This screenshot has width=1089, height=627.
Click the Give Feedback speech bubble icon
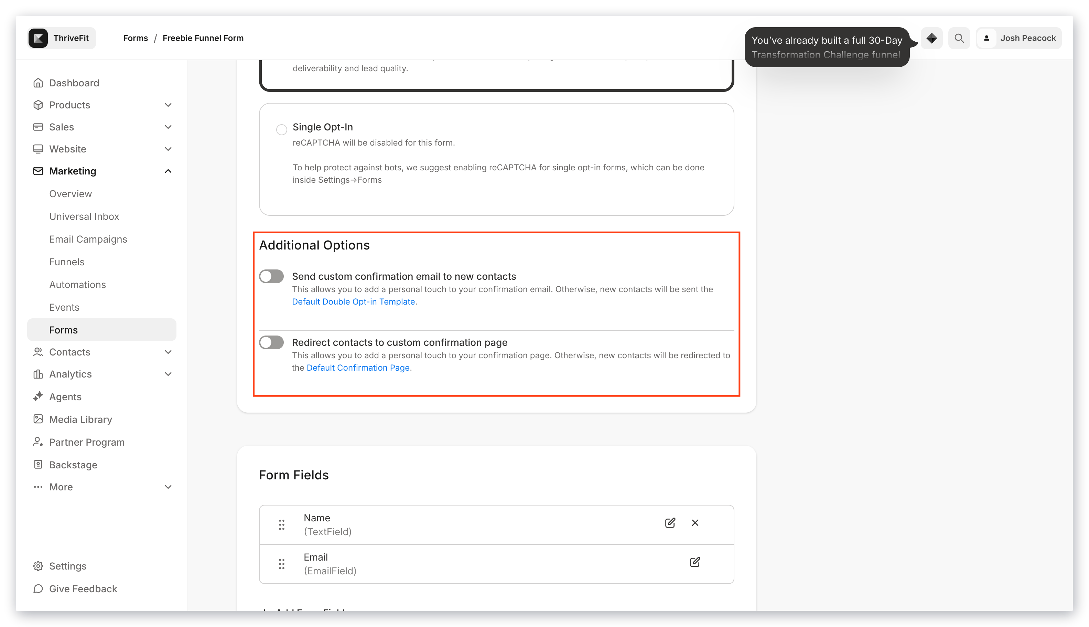[x=38, y=588]
